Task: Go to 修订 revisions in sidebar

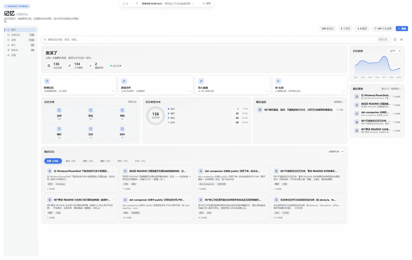Action: (x=21, y=45)
